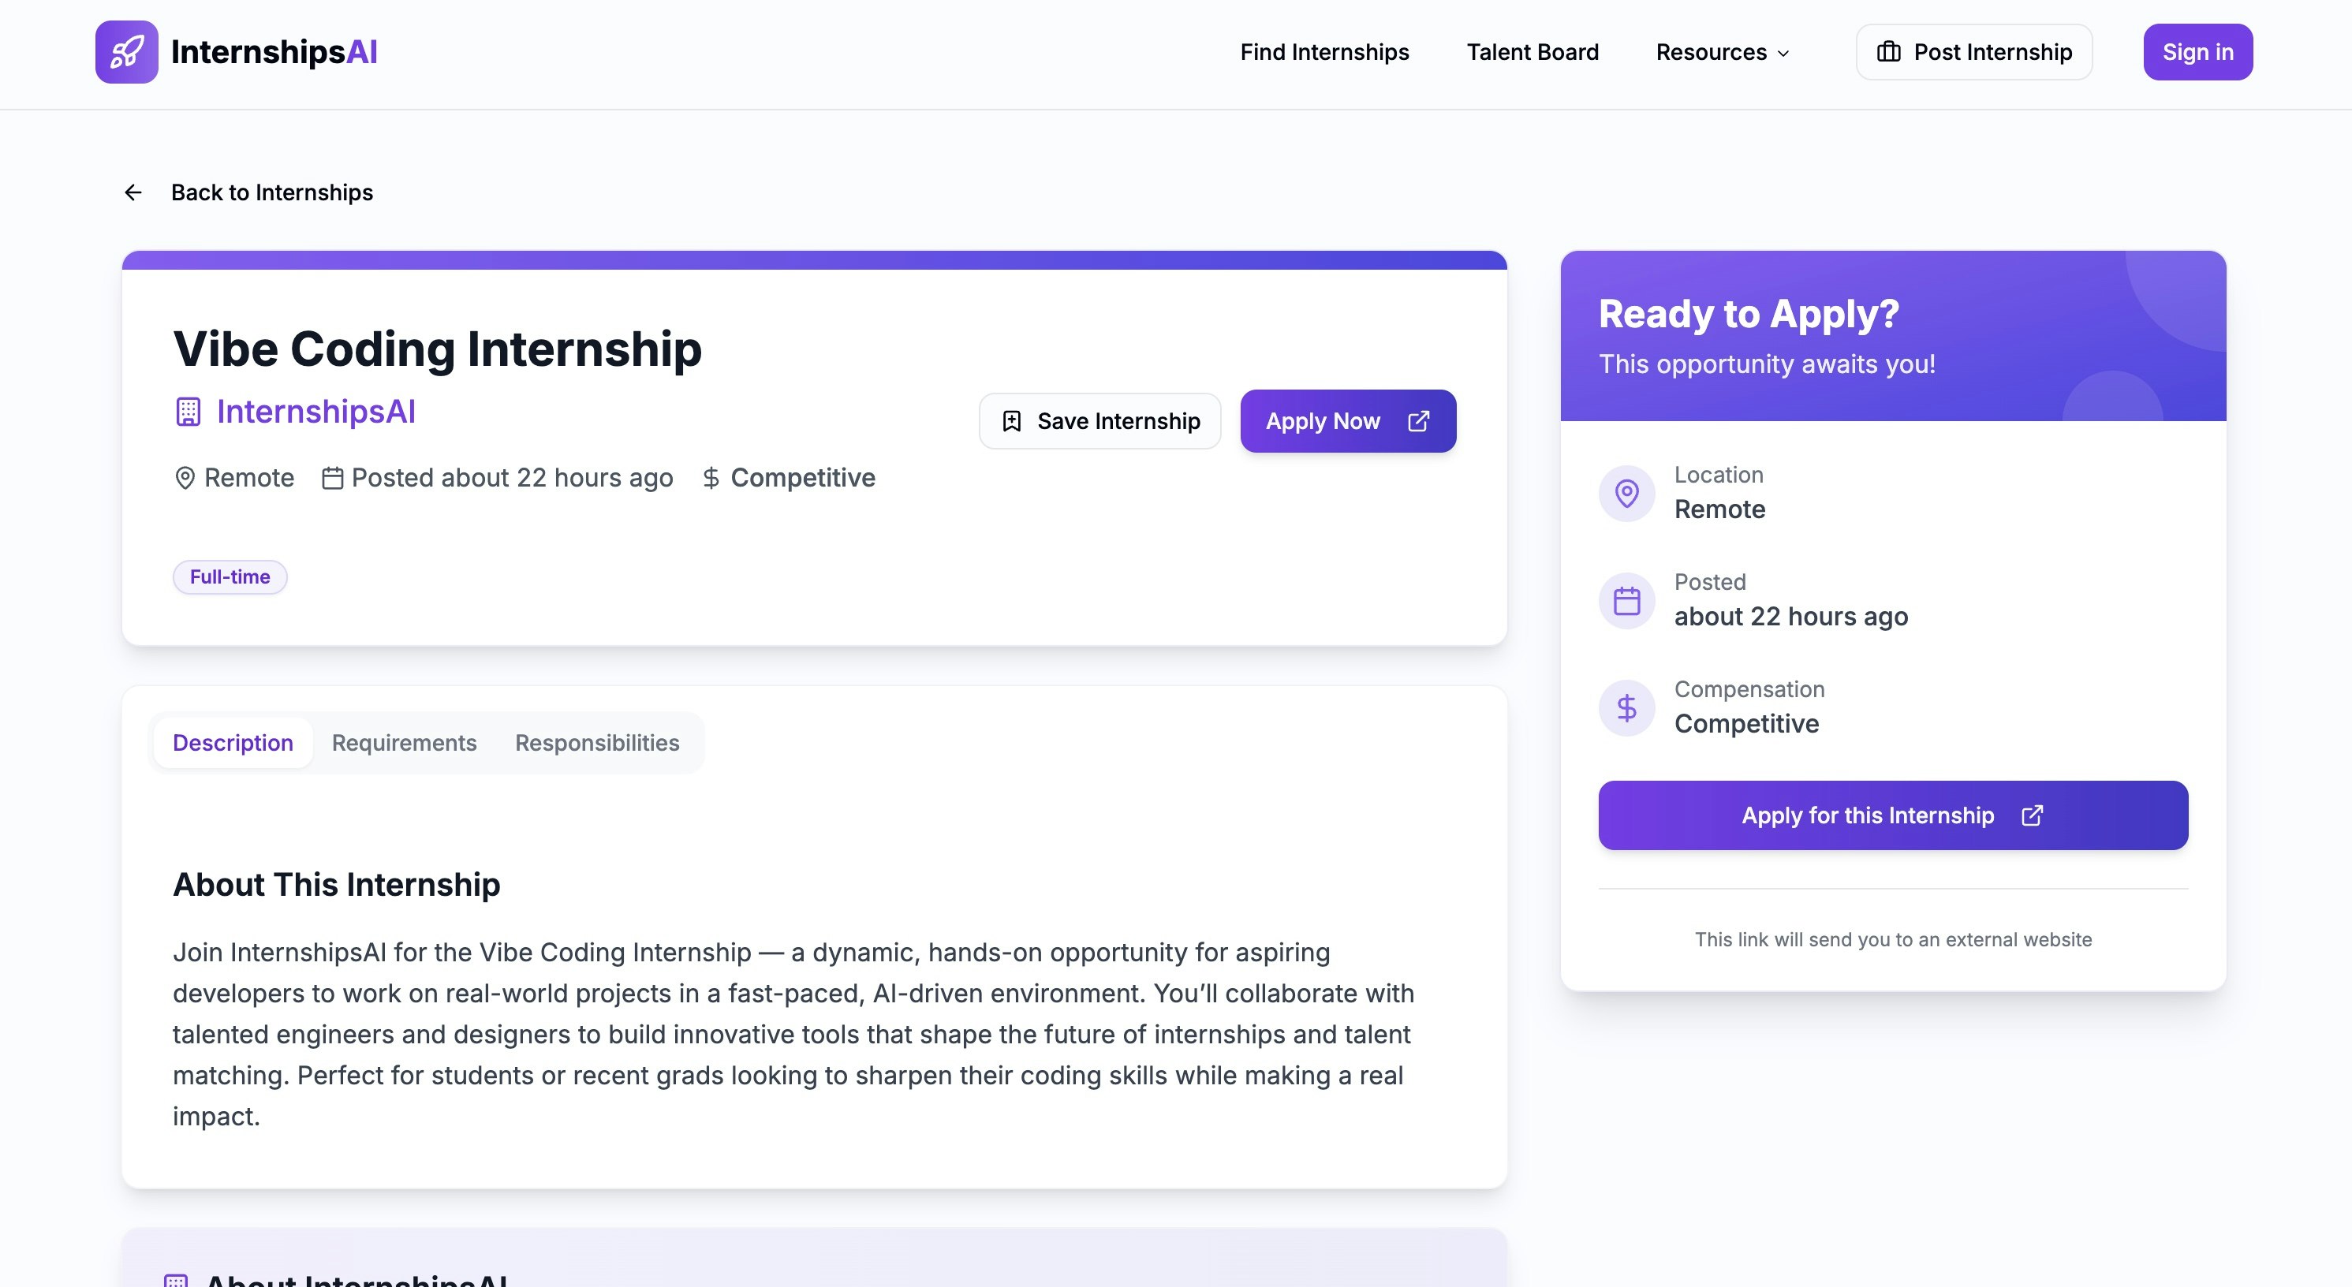Click the bookmark icon in Save Internship
The image size is (2352, 1287).
tap(1012, 421)
